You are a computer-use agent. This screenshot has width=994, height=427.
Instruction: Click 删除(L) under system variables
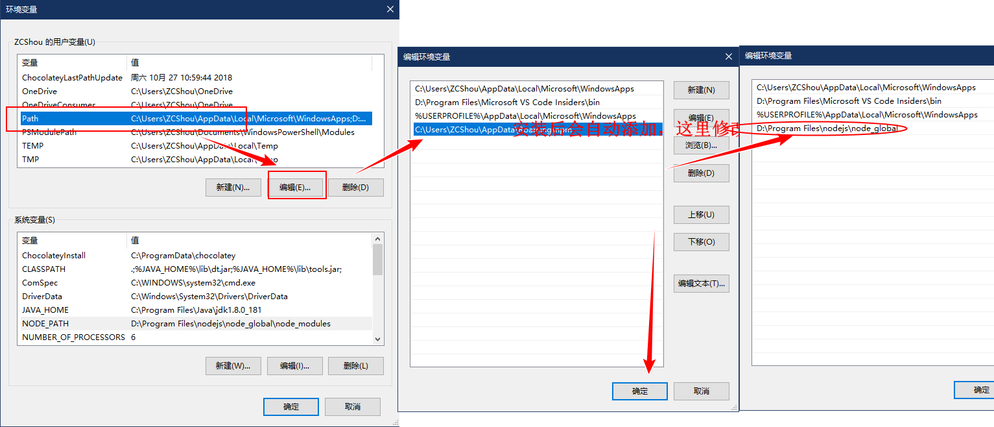click(x=355, y=366)
